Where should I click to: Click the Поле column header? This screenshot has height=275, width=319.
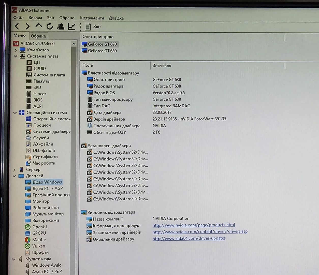click(88, 65)
